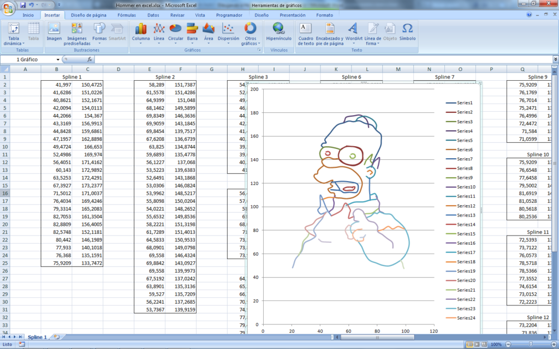This screenshot has height=349, width=559.
Task: Insert an Área chart
Action: click(209, 34)
